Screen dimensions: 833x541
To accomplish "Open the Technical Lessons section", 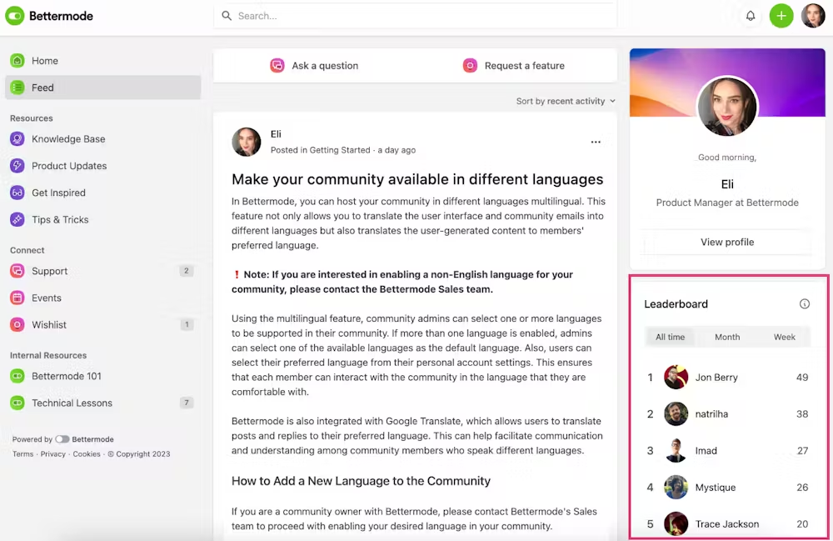I will coord(70,403).
